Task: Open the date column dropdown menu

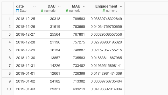Action: (34, 7)
